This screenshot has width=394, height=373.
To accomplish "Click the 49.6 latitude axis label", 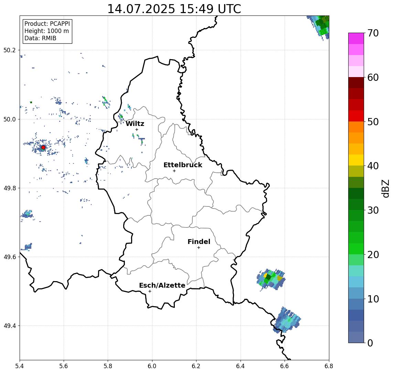I will coord(10,257).
